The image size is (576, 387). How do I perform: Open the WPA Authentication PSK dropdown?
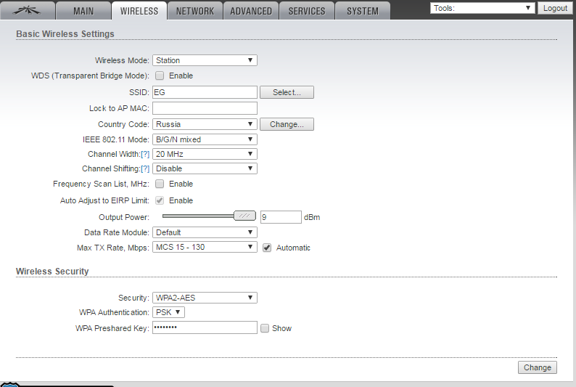[x=168, y=312]
